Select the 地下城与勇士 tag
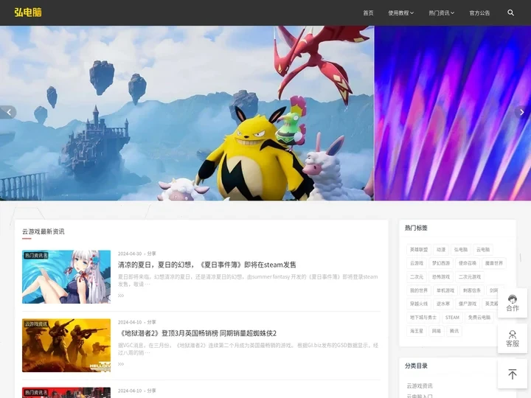 423,318
